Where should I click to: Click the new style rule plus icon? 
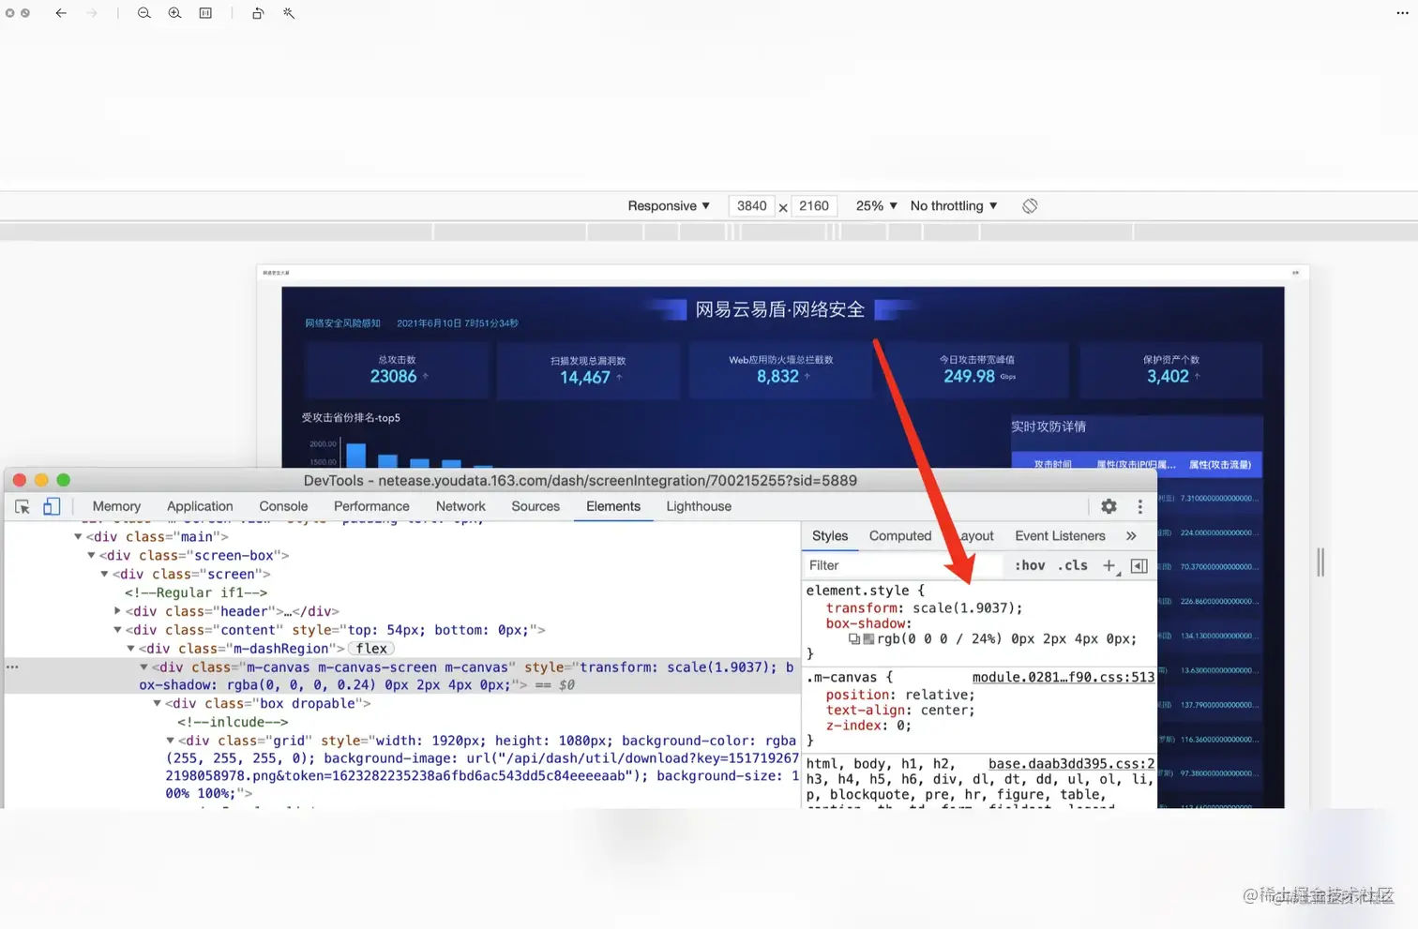[1110, 565]
